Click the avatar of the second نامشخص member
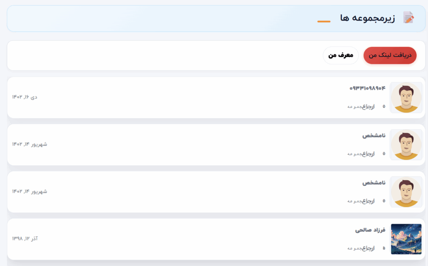 click(406, 192)
